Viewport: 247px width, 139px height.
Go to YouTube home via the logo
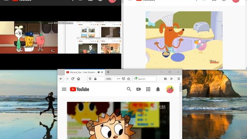(80, 89)
